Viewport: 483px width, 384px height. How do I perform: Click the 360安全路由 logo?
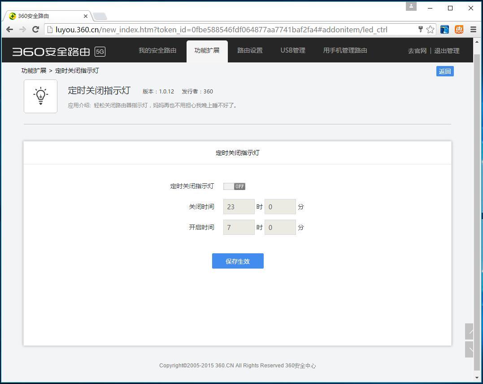tap(52, 50)
